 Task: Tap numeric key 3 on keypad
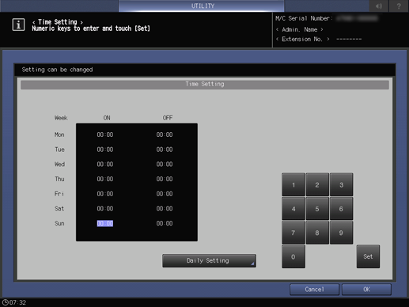click(x=341, y=184)
